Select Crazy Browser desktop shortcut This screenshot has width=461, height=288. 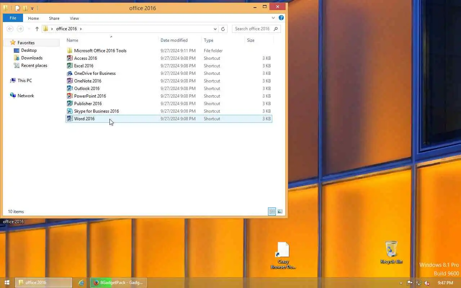point(283,255)
